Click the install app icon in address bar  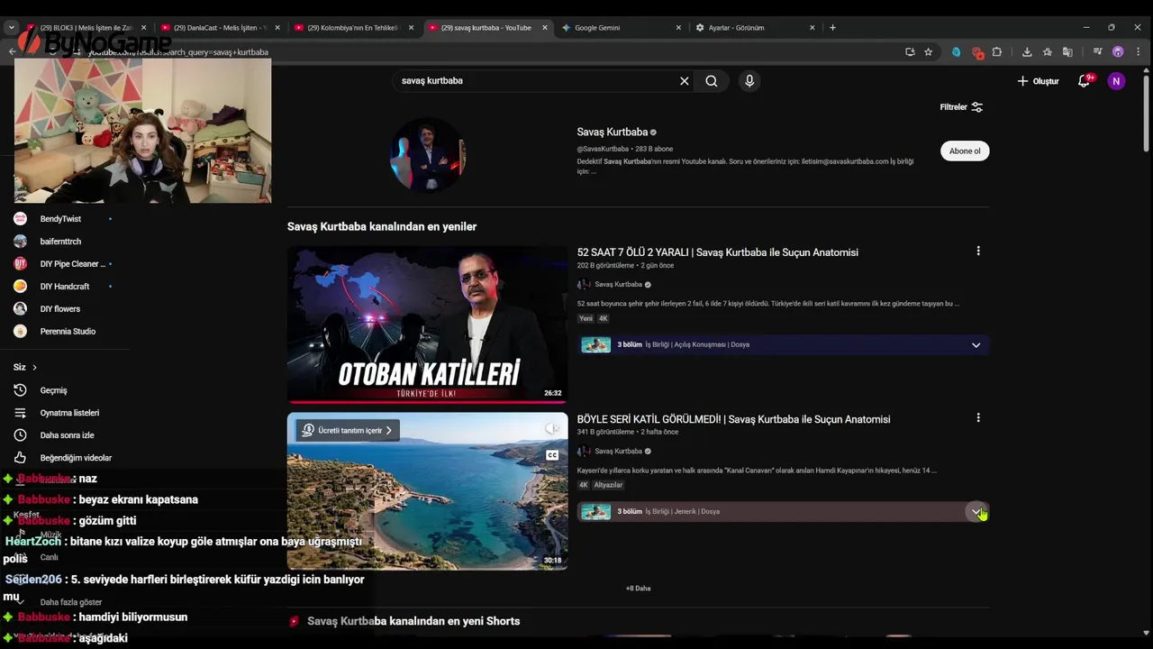(x=910, y=52)
